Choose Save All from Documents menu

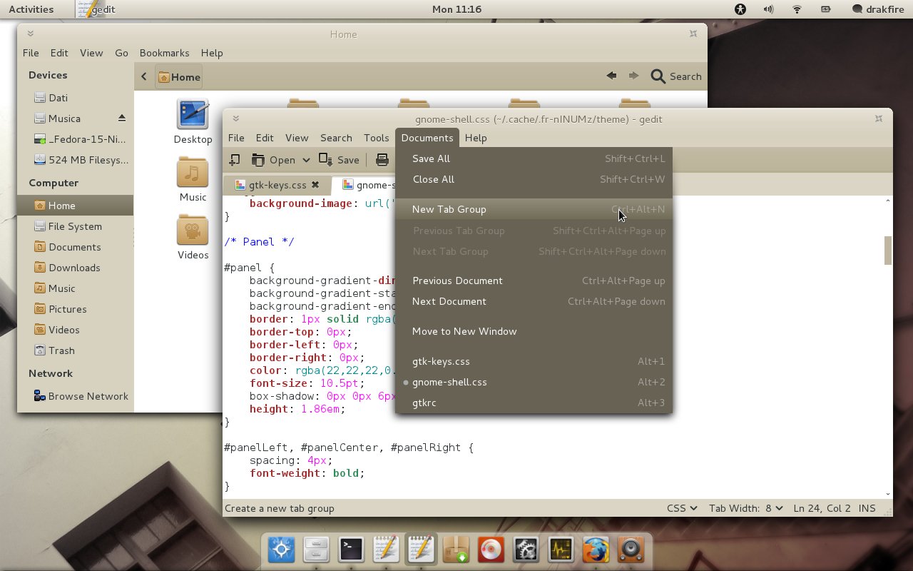pyautogui.click(x=534, y=158)
